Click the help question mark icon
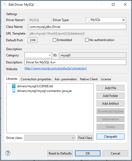Screen dimensions: 132x161 click(x=8, y=153)
